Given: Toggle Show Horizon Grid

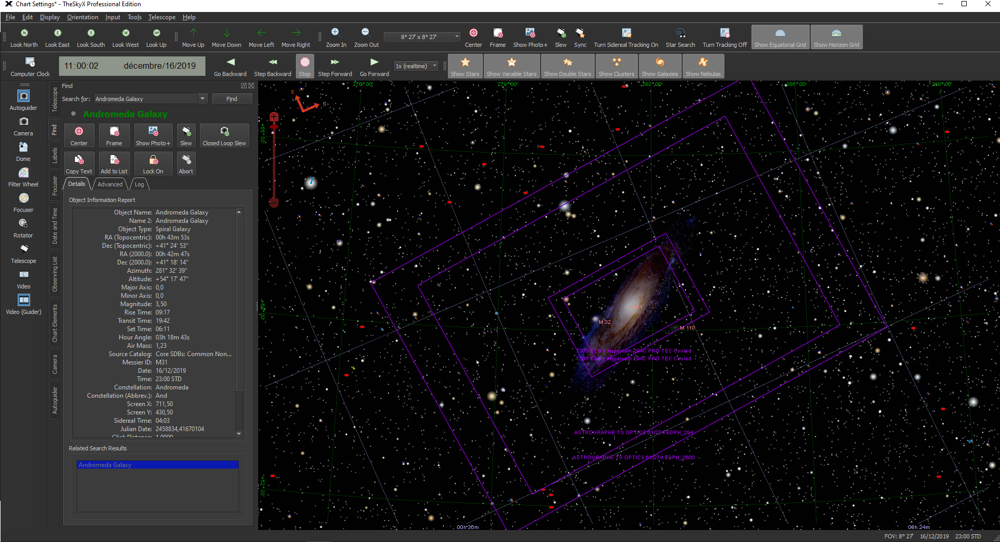Looking at the screenshot, I should (x=836, y=37).
